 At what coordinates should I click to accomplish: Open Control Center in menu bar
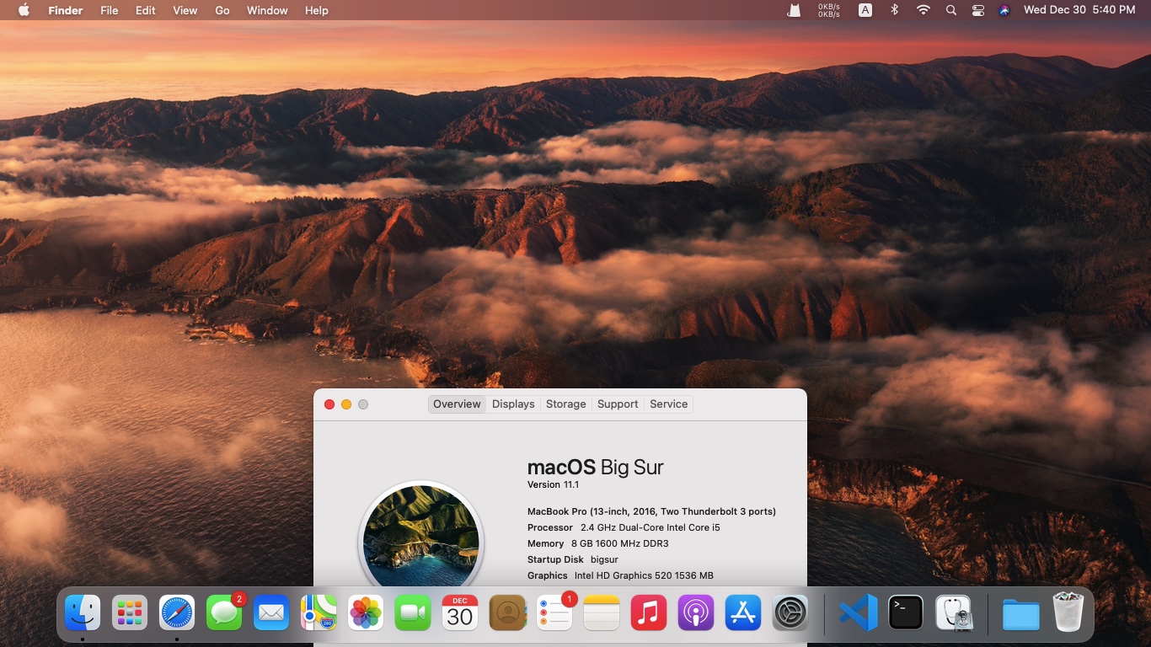click(x=978, y=10)
